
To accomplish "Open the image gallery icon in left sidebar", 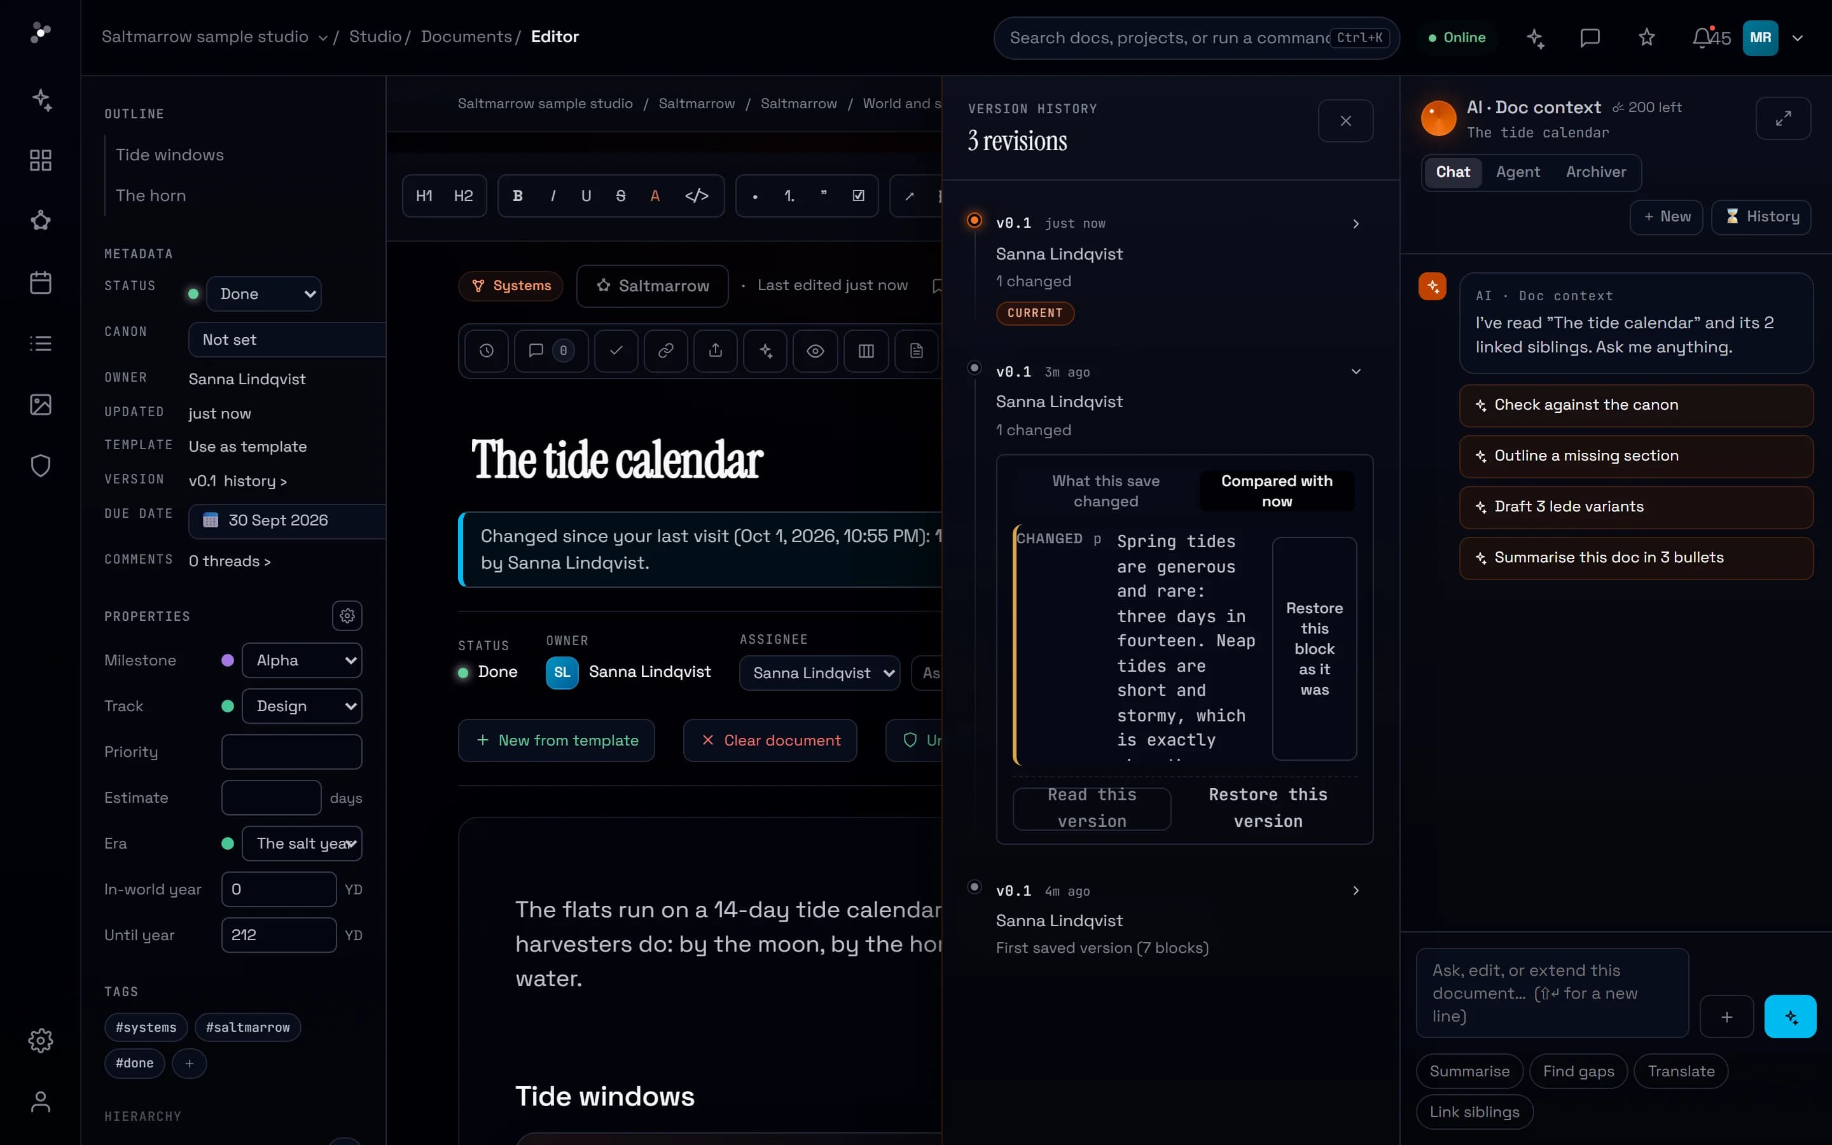I will 40,405.
